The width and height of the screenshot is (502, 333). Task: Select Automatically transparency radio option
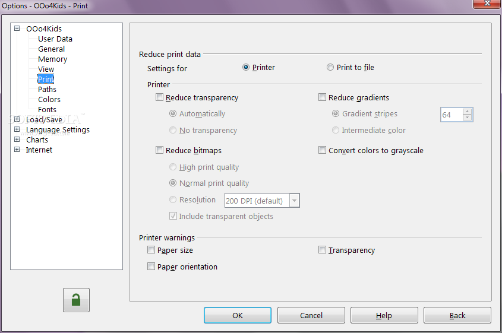click(x=173, y=113)
